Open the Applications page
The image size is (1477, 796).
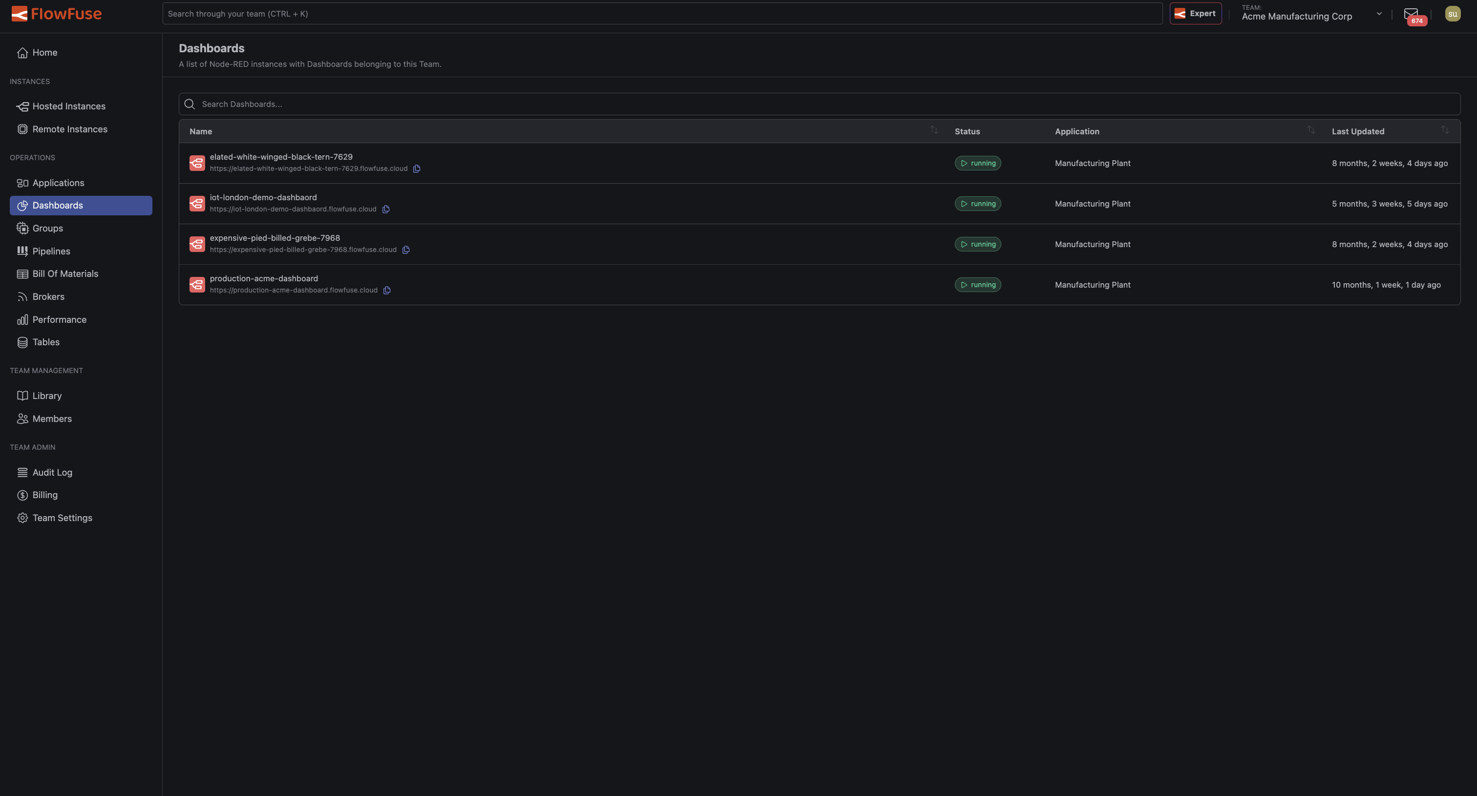[81, 183]
